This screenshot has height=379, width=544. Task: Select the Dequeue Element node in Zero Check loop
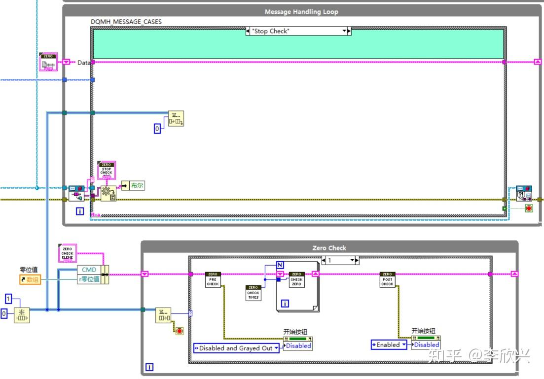(163, 315)
